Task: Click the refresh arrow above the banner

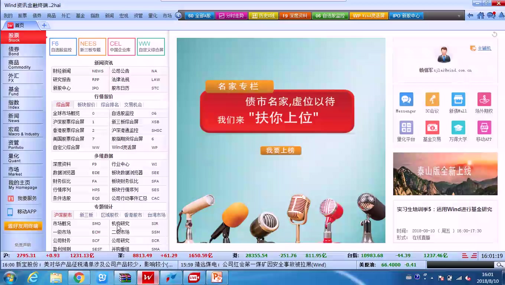Action: (494, 35)
